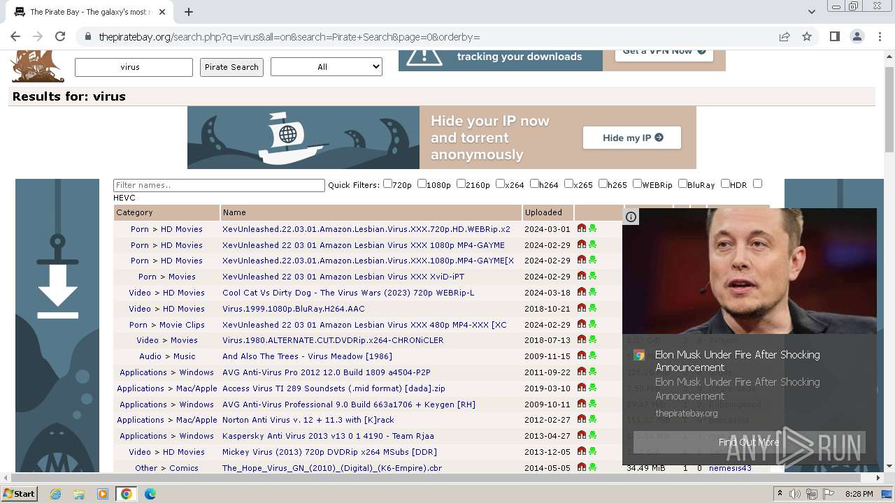This screenshot has height=503, width=895.
Task: Open Windows Media Player from taskbar
Action: pyautogui.click(x=103, y=493)
